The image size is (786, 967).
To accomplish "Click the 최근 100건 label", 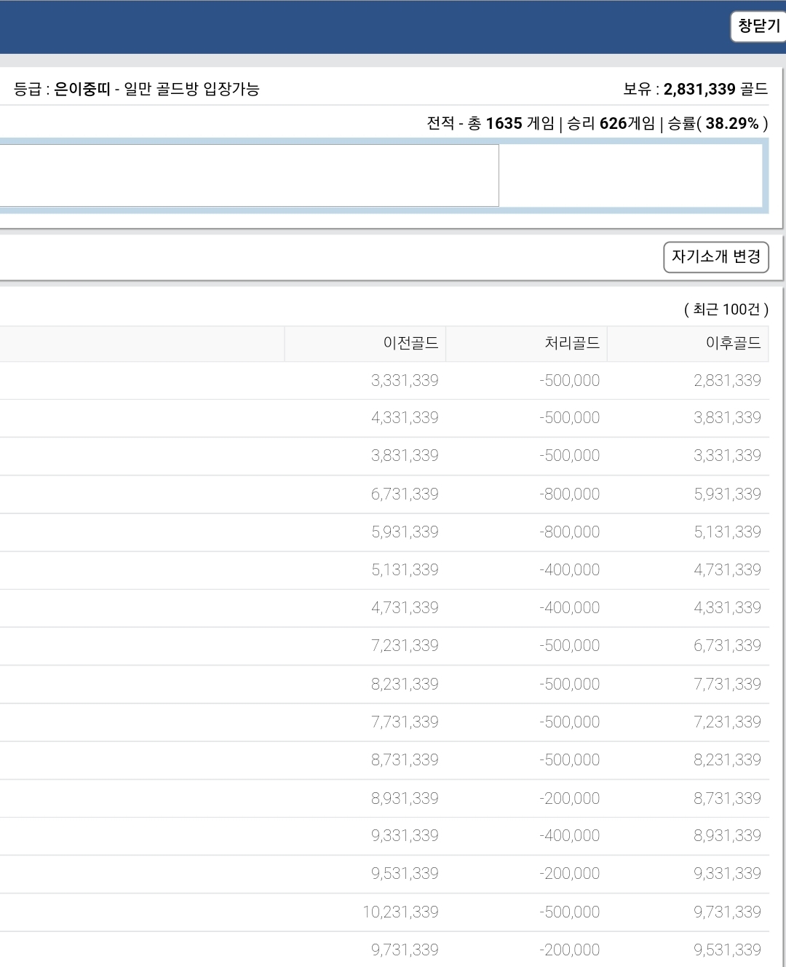I will [726, 309].
